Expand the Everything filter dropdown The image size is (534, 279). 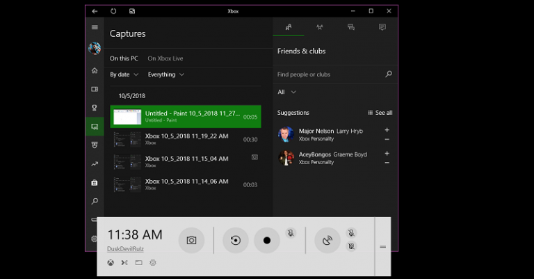click(166, 74)
